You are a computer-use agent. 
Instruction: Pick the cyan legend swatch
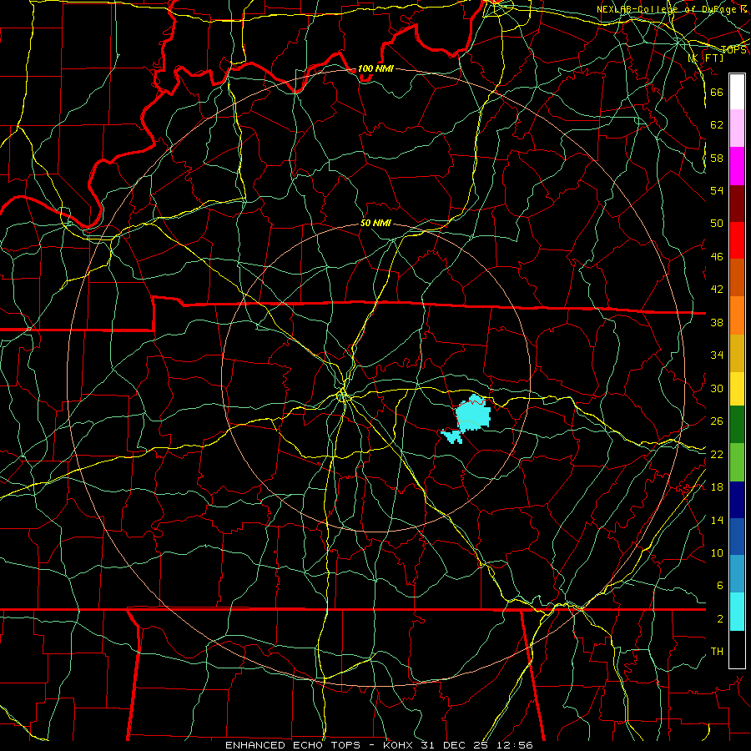(x=737, y=612)
